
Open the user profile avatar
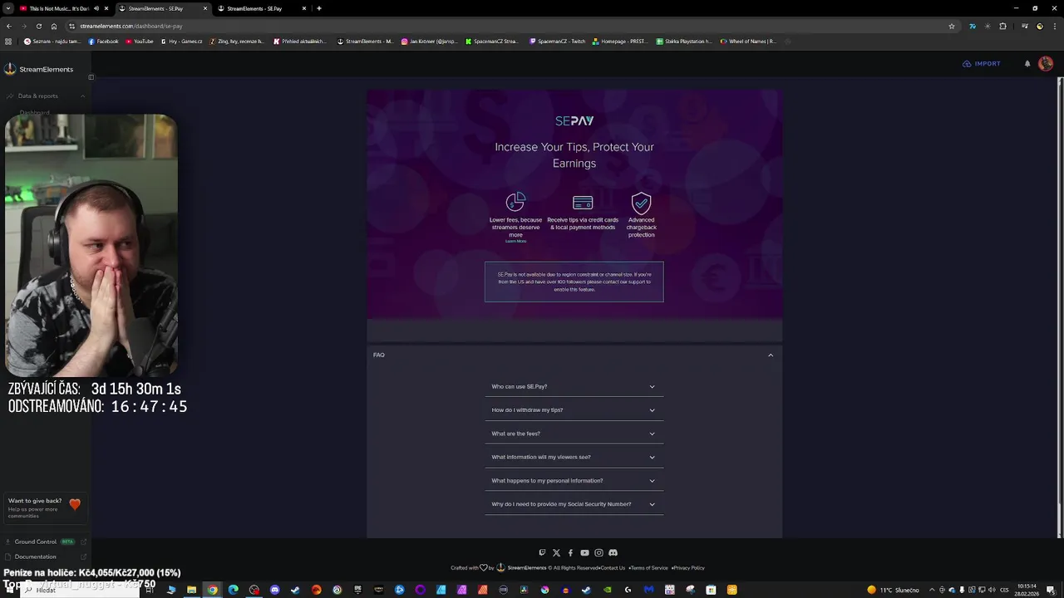1046,64
